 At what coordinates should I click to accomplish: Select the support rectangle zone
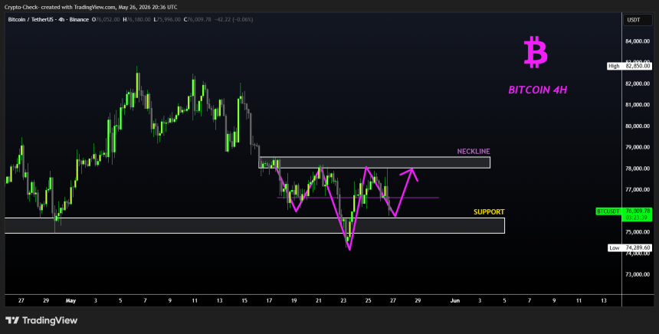[x=254, y=225]
